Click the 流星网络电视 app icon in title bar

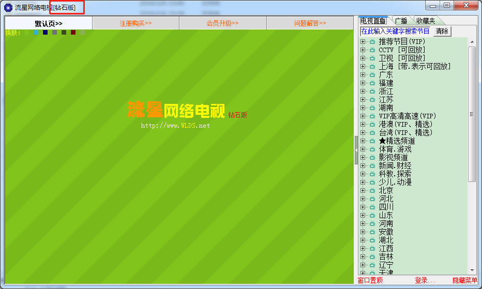(8, 7)
